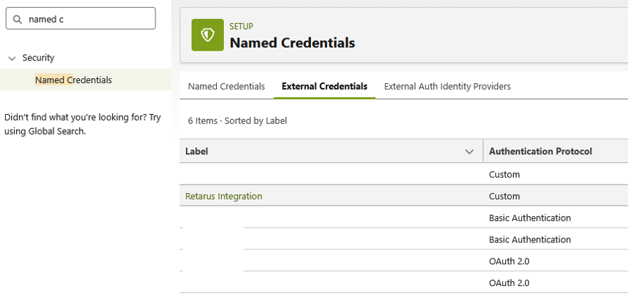The height and width of the screenshot is (298, 633).
Task: Click the last OAuth 2.0 row
Action: coord(509,283)
